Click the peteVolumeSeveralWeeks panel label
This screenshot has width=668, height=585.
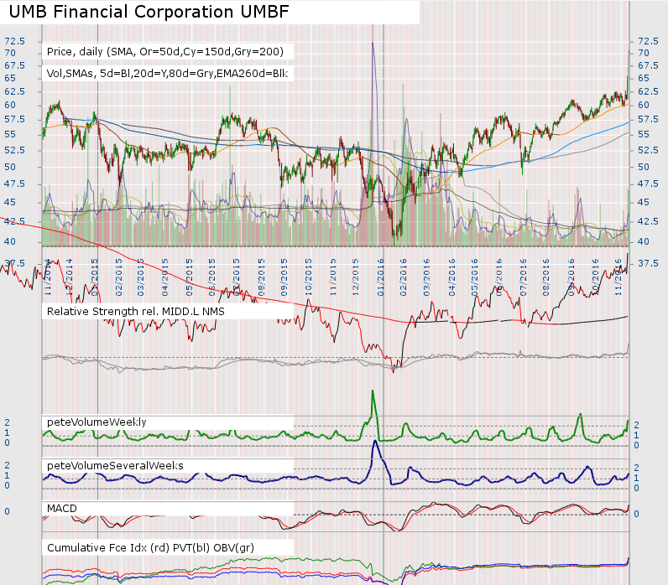115,465
